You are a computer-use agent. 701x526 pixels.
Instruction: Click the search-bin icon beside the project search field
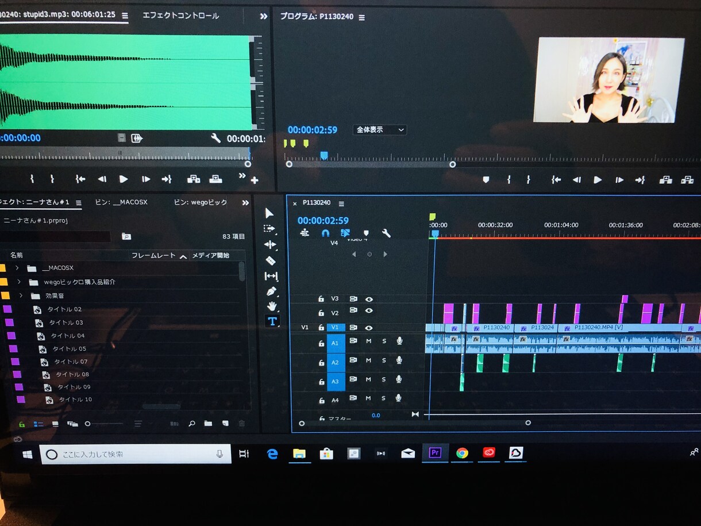click(126, 236)
